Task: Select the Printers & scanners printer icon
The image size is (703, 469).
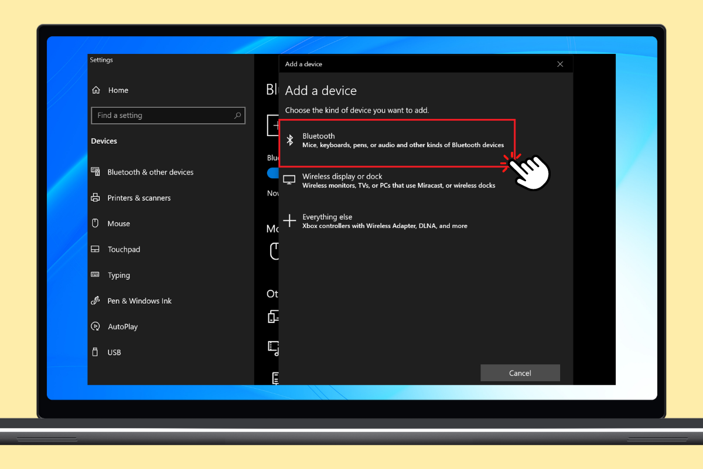Action: click(x=95, y=198)
